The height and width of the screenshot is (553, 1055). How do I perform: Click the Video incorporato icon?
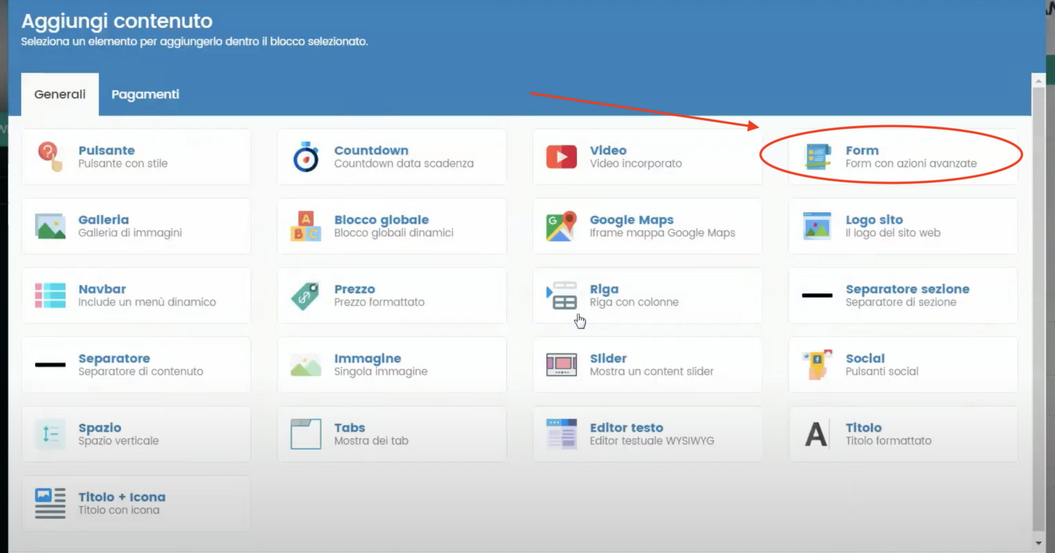click(x=561, y=157)
